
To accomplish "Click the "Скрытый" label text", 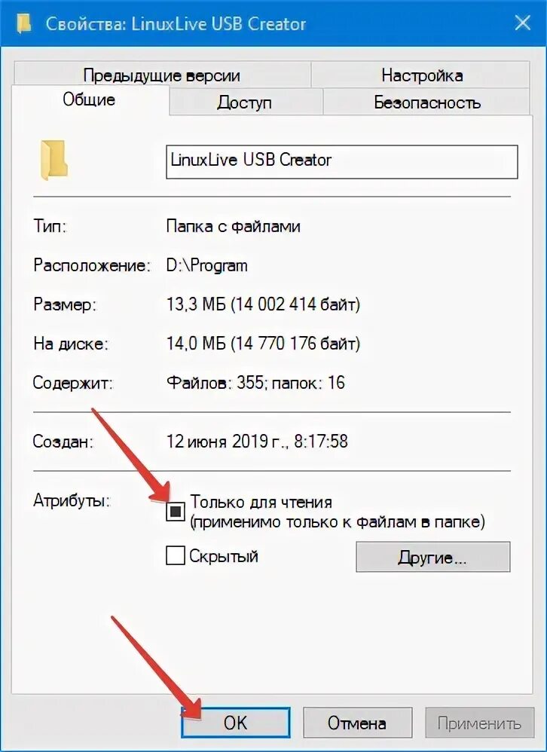I will (224, 556).
